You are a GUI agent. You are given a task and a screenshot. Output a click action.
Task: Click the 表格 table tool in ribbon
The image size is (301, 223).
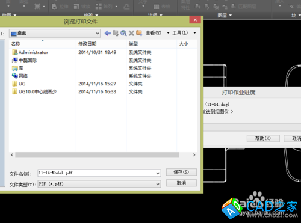coord(162,7)
